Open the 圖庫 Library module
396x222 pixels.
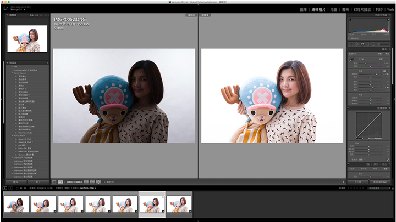(303, 9)
